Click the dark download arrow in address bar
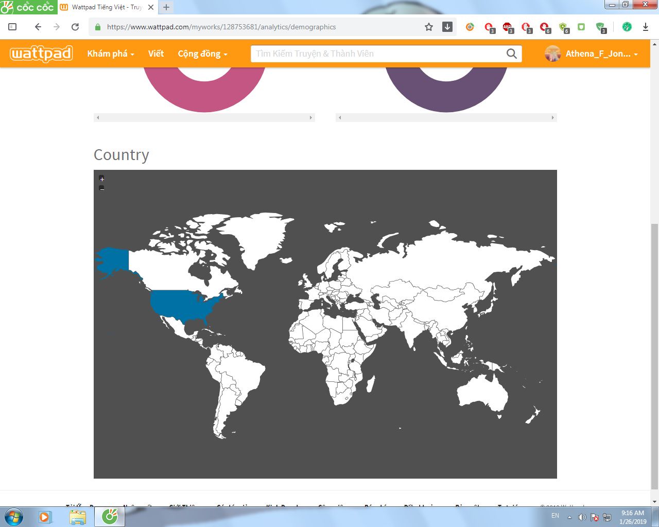659x527 pixels. (447, 27)
